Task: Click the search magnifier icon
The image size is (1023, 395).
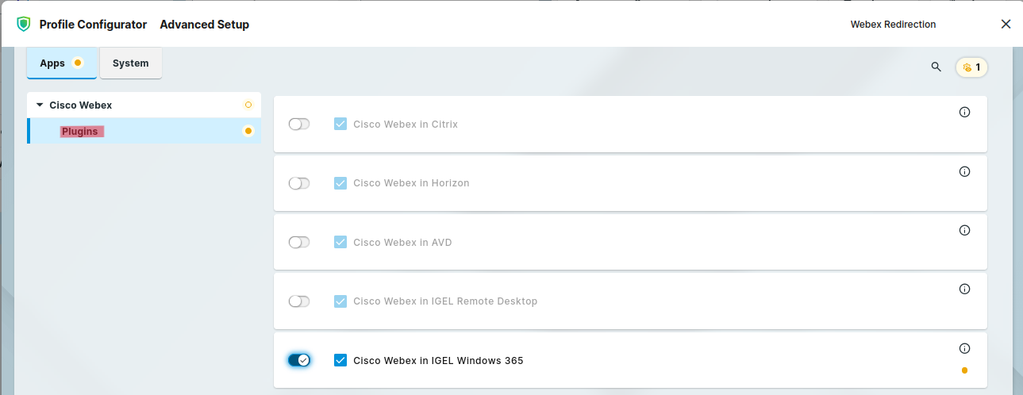Action: coord(936,67)
